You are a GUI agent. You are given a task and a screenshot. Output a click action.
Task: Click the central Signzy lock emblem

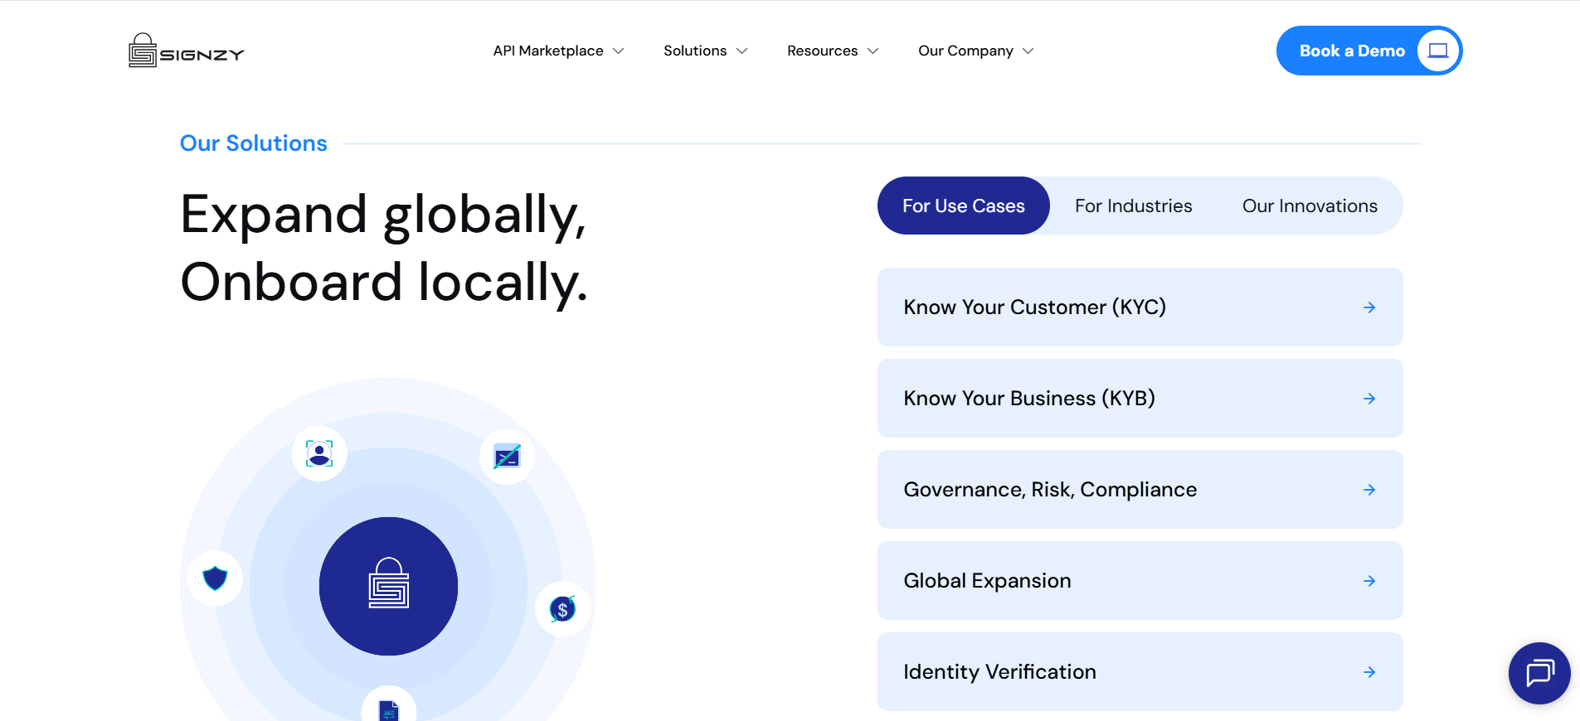(388, 586)
